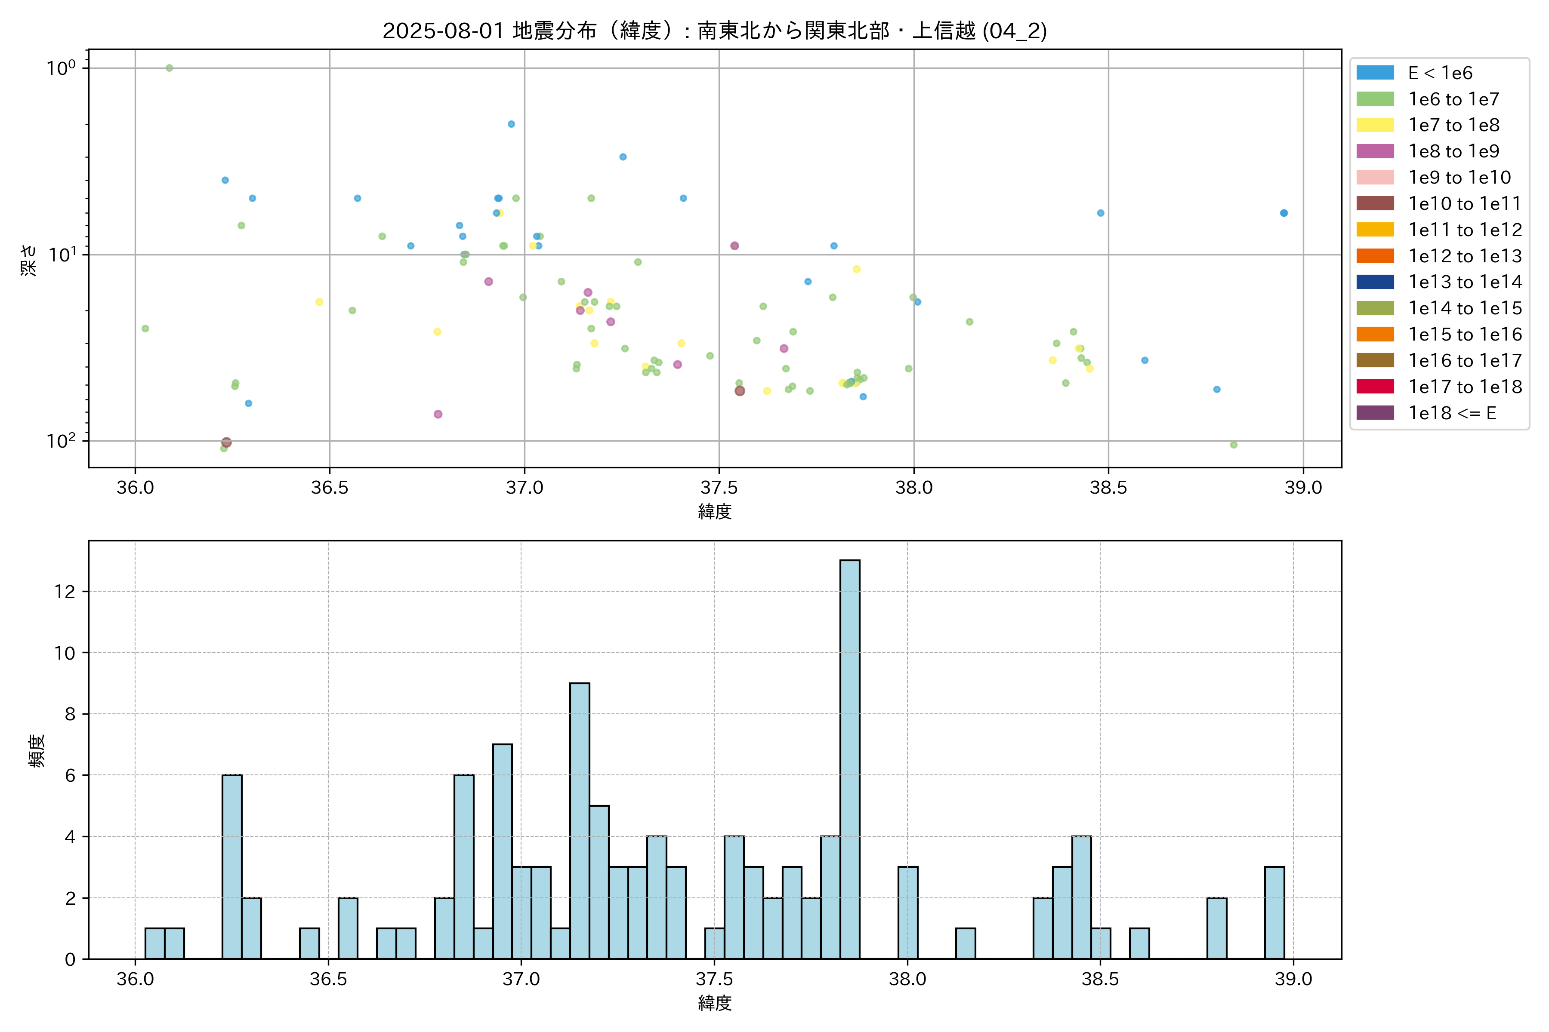Click the yellow 1e7 to 1e8 legend swatch
Viewport: 1549px width, 1032px height.
(1374, 125)
